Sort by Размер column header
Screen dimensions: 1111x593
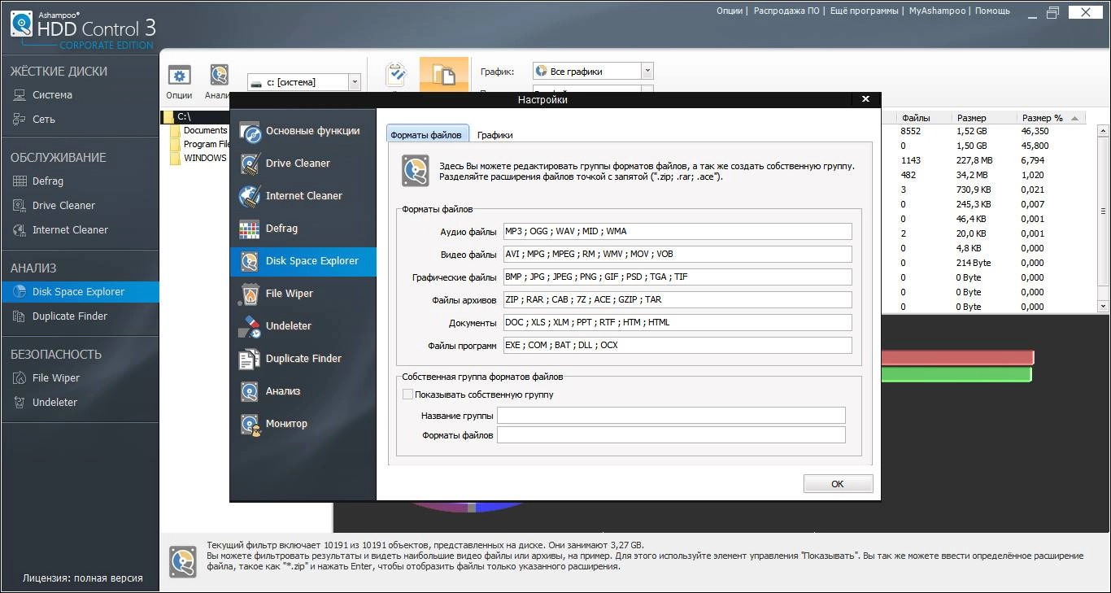point(984,118)
